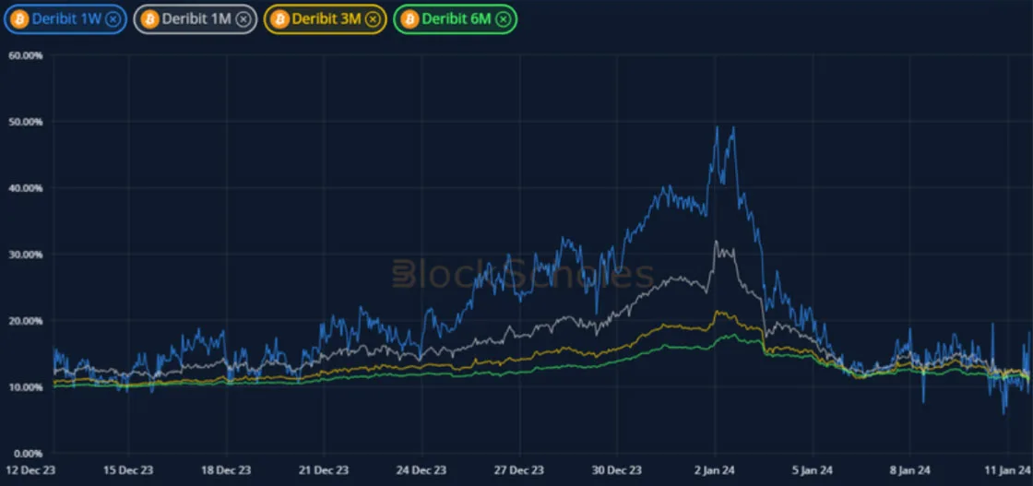Click the green 6M line's highest peak
Image resolution: width=1033 pixels, height=486 pixels.
coord(732,335)
